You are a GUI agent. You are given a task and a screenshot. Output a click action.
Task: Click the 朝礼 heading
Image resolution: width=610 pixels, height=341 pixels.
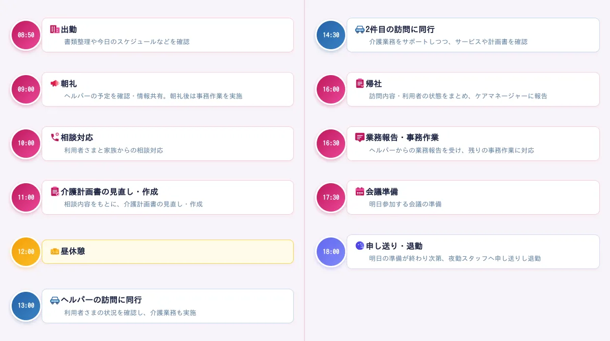pyautogui.click(x=69, y=84)
